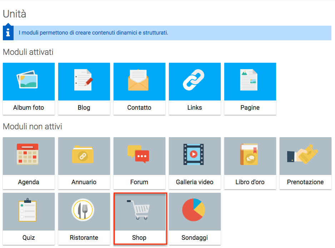Click the Galleria video label text
The height and width of the screenshot is (248, 335).
(x=195, y=182)
